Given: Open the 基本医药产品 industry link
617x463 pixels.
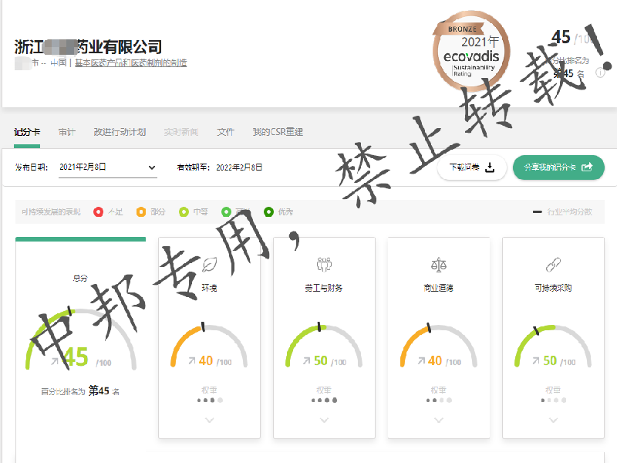Looking at the screenshot, I should (x=130, y=63).
